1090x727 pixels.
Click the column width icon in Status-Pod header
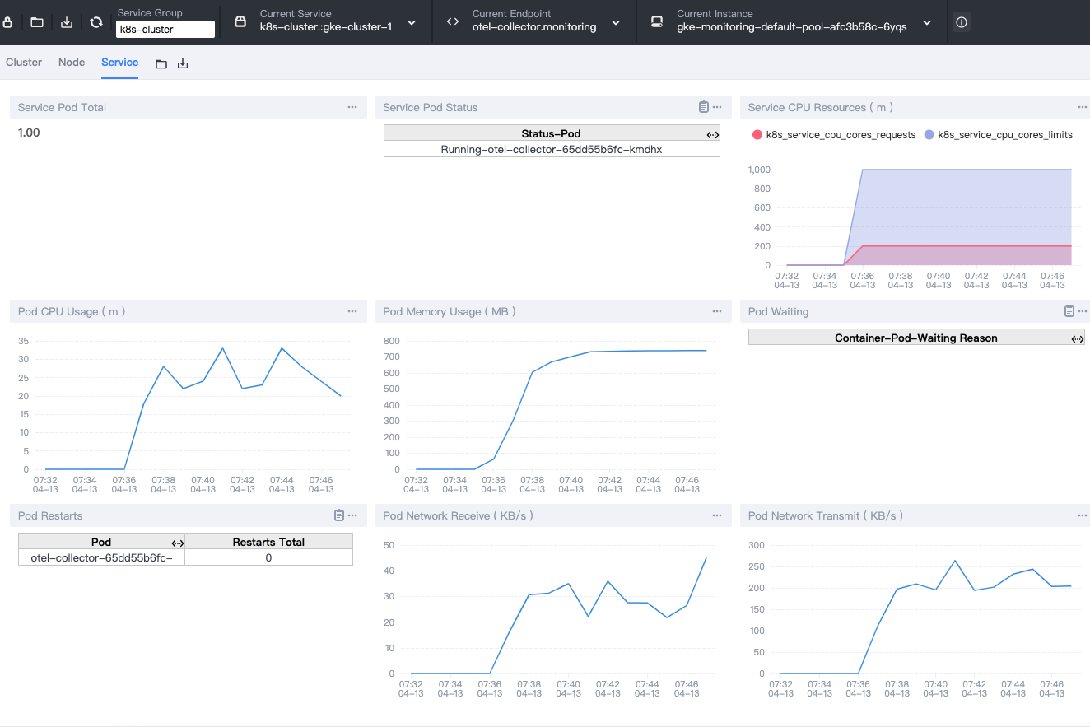click(713, 134)
